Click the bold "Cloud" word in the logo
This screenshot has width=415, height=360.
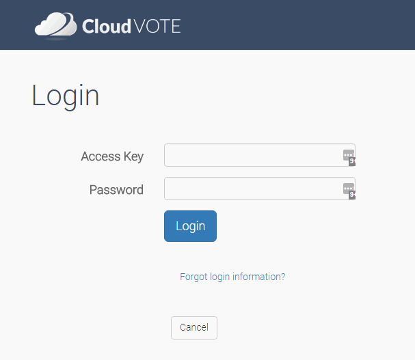click(x=106, y=27)
